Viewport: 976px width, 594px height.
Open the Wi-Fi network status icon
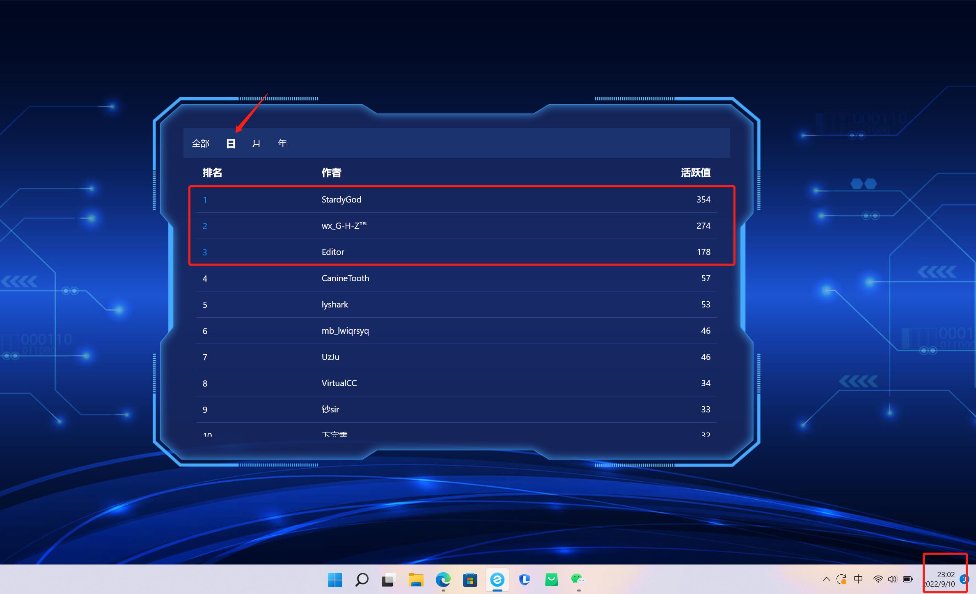(878, 579)
